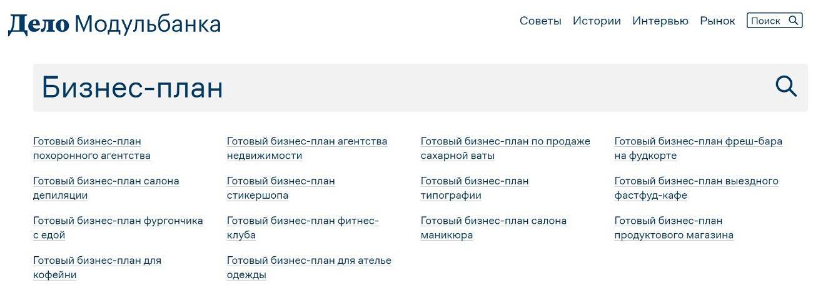813x300 pixels.
Task: Open the business plan для кофейни
Action: click(x=97, y=267)
